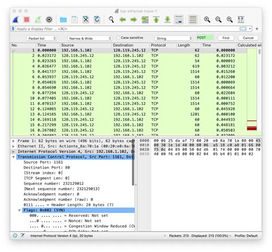
Task: Jump to first packet icon
Action: coord(156,20)
